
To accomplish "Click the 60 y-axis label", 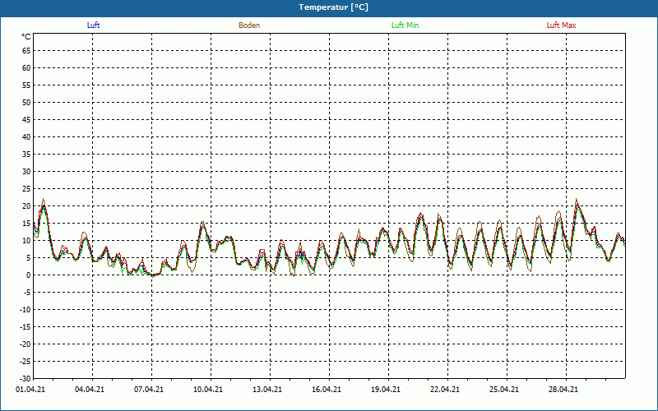I will 26,68.
